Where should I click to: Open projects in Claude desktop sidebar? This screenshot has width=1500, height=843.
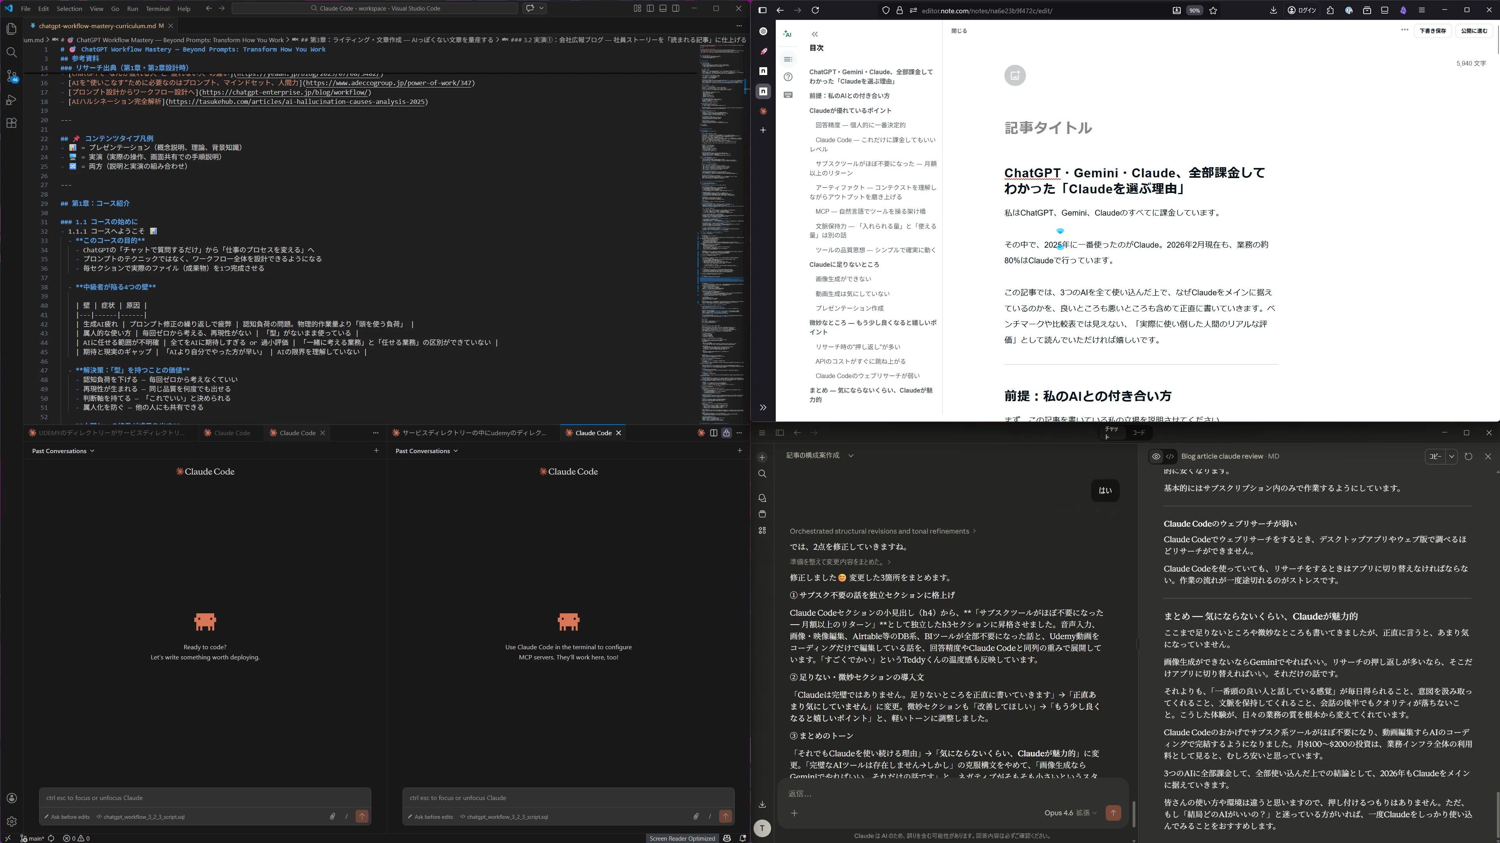762,514
